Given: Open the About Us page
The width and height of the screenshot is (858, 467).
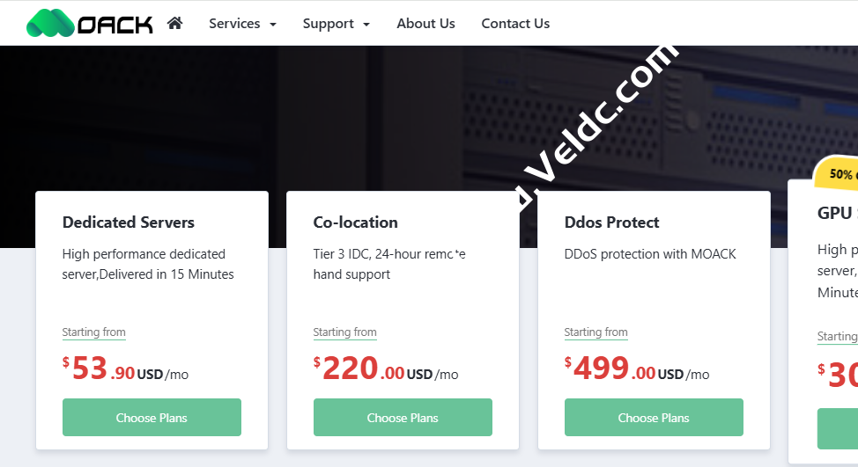Looking at the screenshot, I should [425, 24].
